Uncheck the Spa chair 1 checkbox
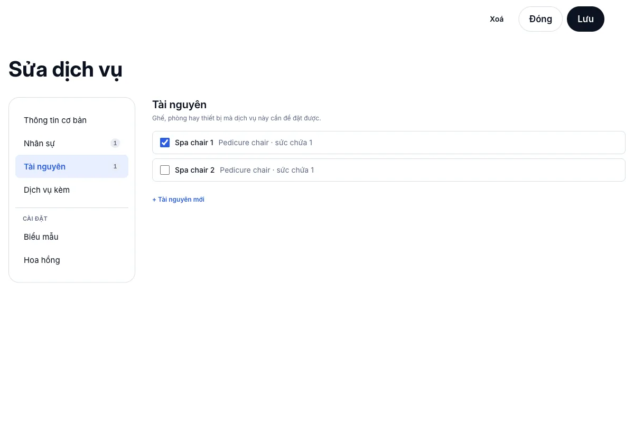This screenshot has width=634, height=425. 165,143
